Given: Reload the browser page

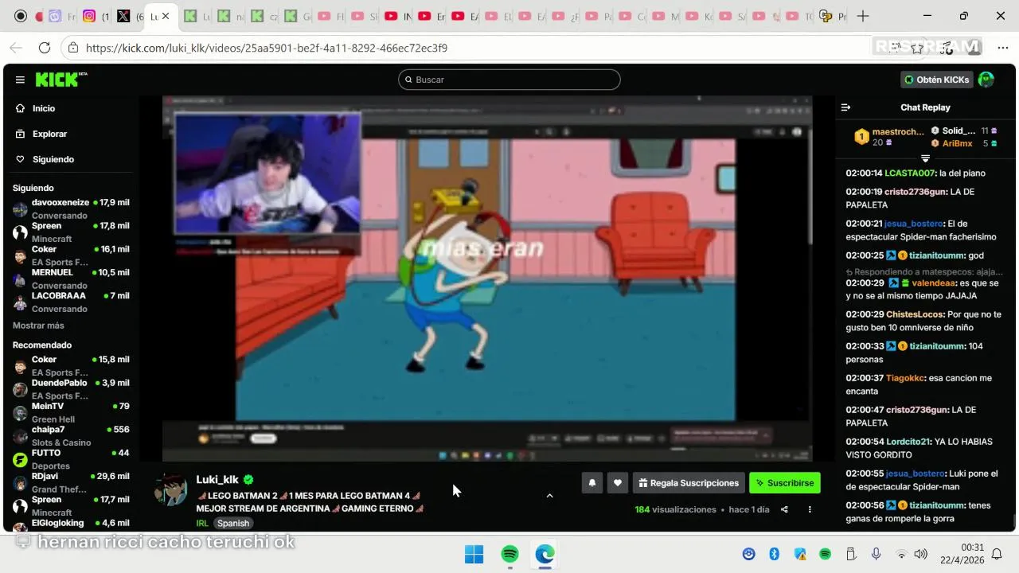Looking at the screenshot, I should tap(45, 48).
